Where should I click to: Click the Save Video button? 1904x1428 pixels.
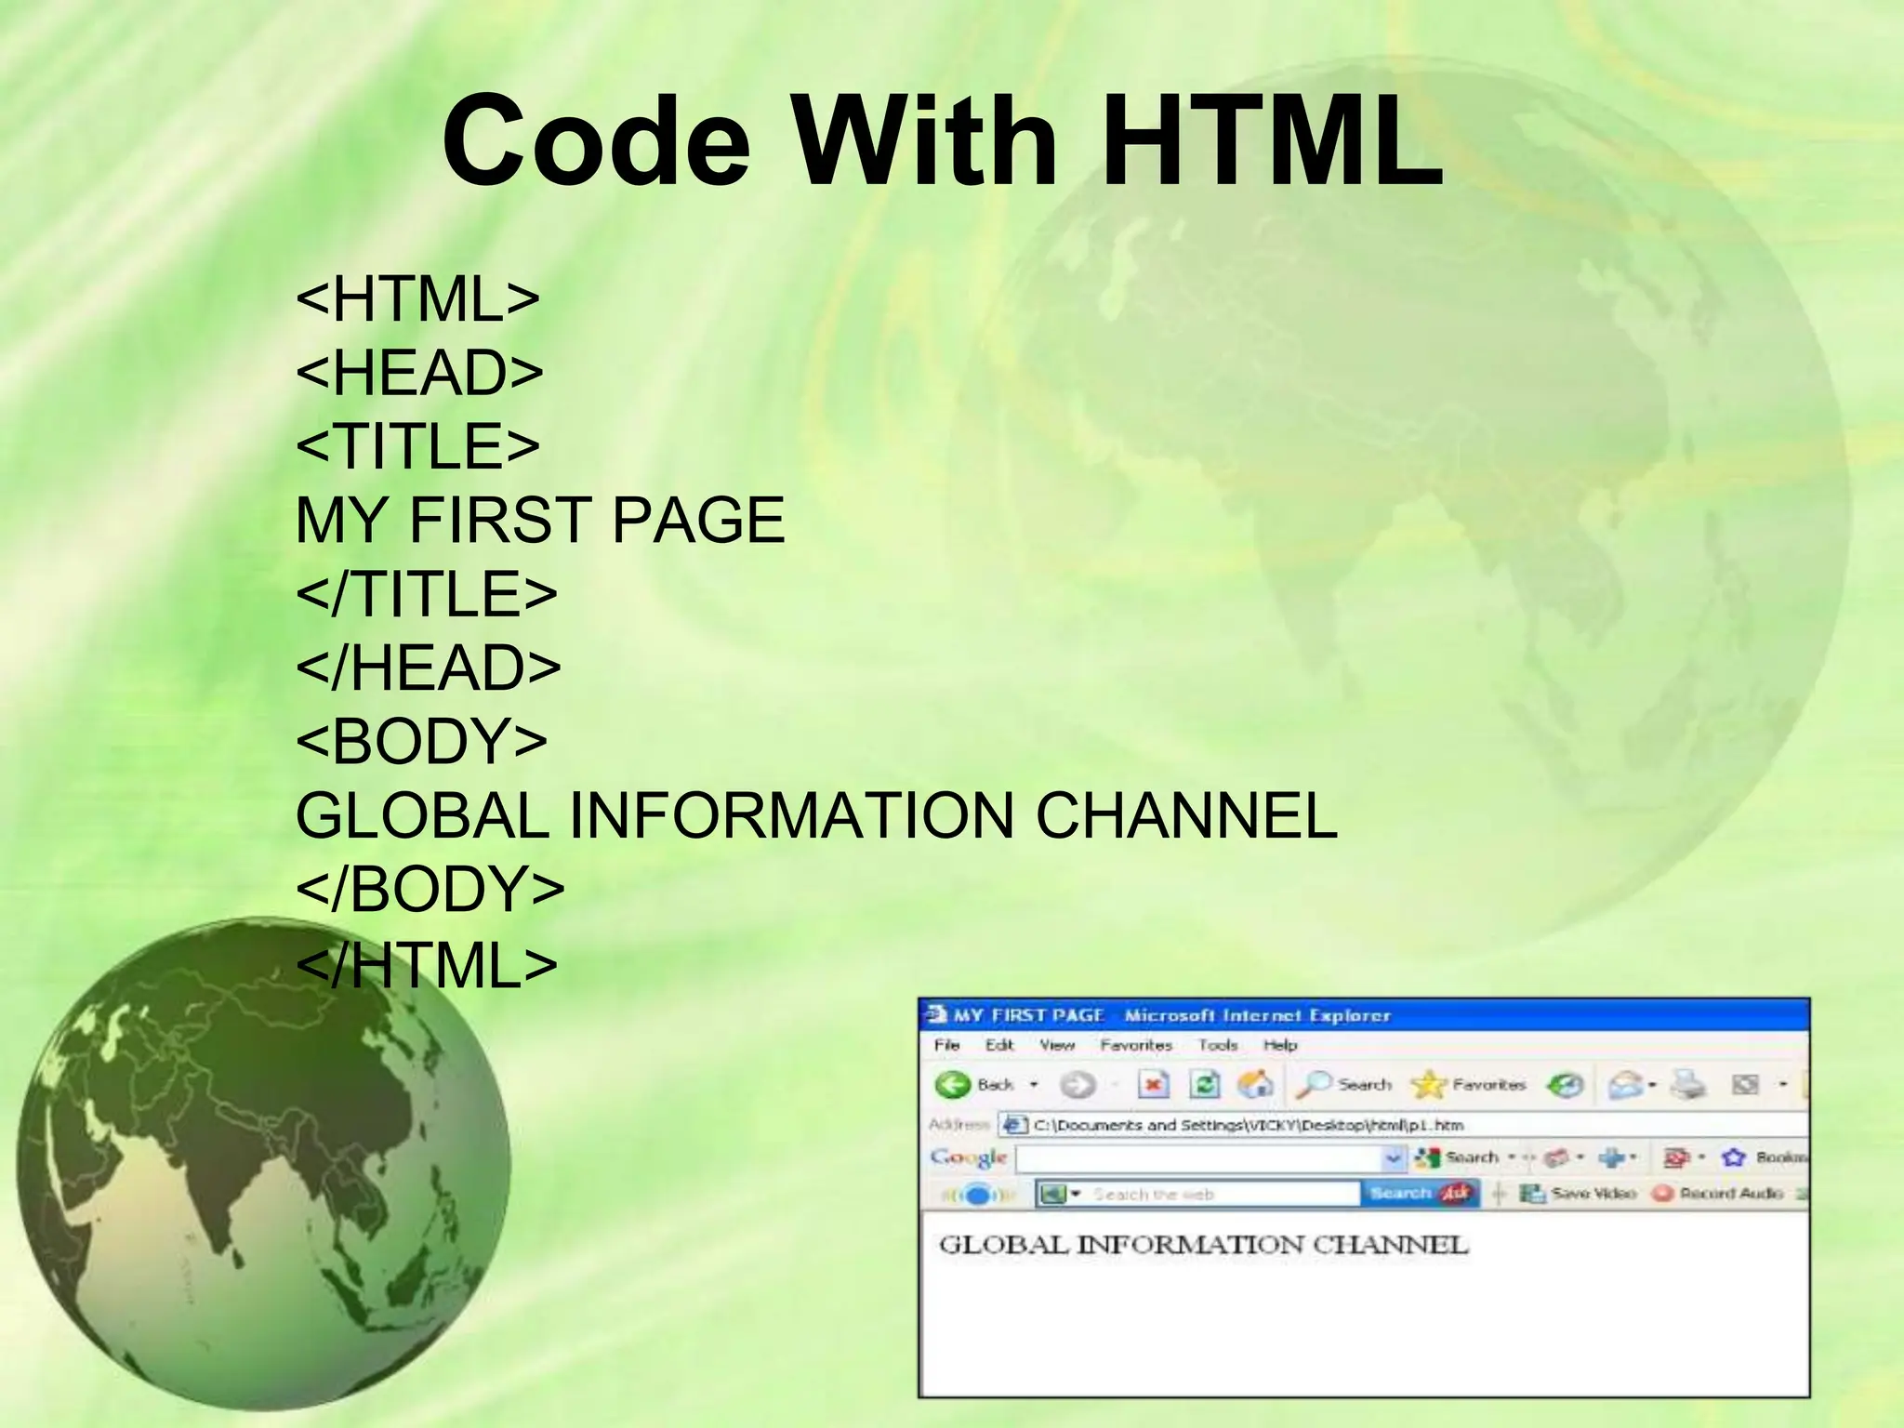(1579, 1194)
